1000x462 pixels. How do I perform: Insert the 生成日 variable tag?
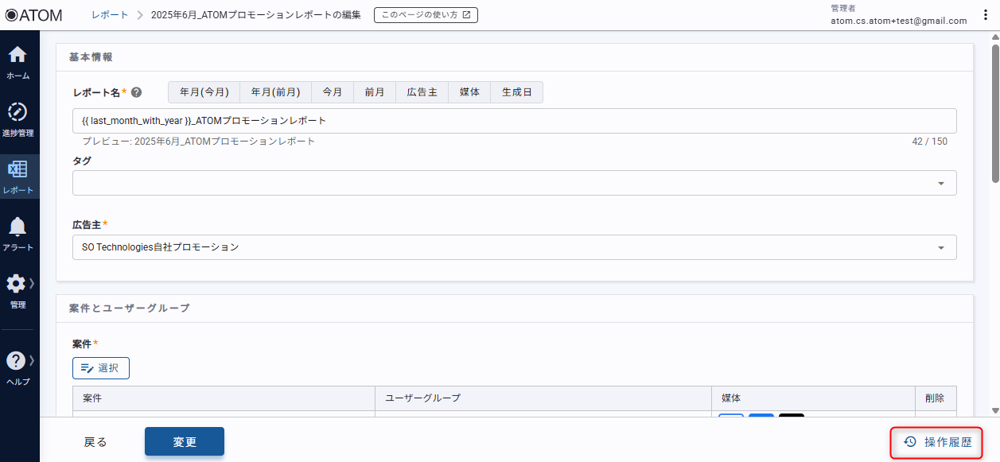point(516,92)
